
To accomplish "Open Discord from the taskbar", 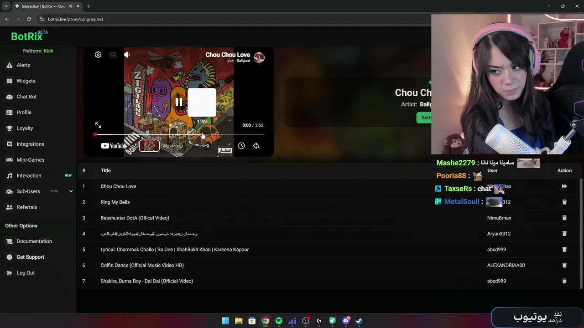I will coord(346,321).
